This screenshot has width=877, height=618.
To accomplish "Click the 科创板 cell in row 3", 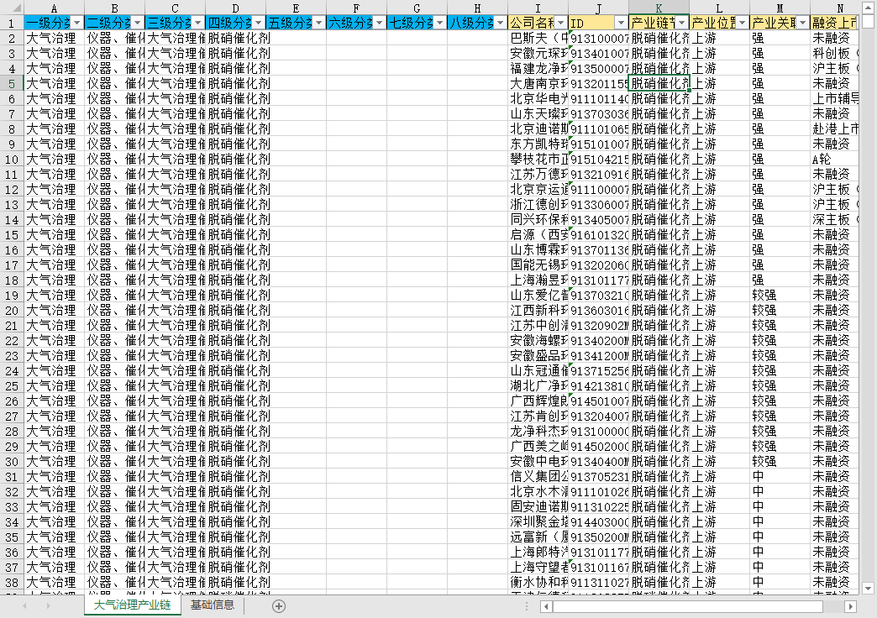I will [834, 53].
